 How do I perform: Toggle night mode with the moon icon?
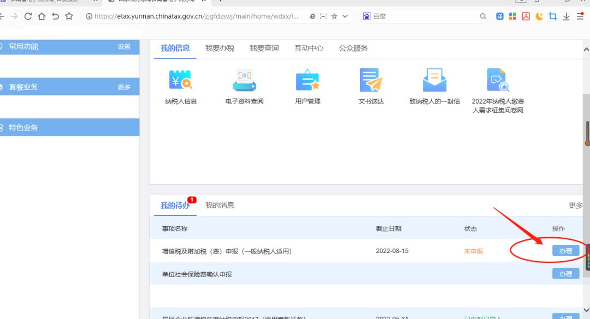[x=539, y=16]
